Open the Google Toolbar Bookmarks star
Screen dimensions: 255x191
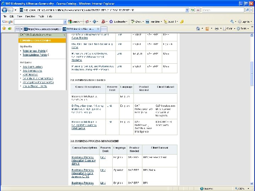(x=118, y=22)
